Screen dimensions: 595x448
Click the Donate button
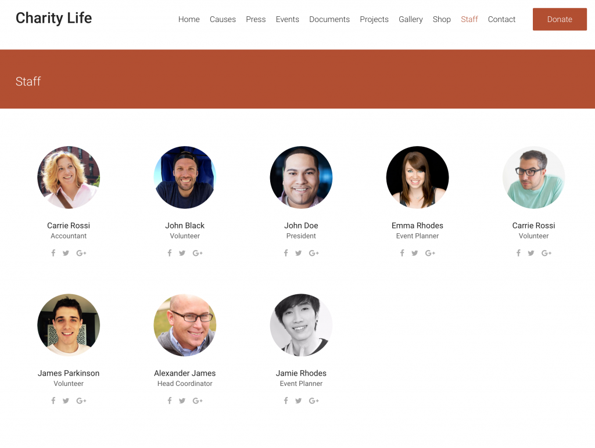(x=559, y=19)
